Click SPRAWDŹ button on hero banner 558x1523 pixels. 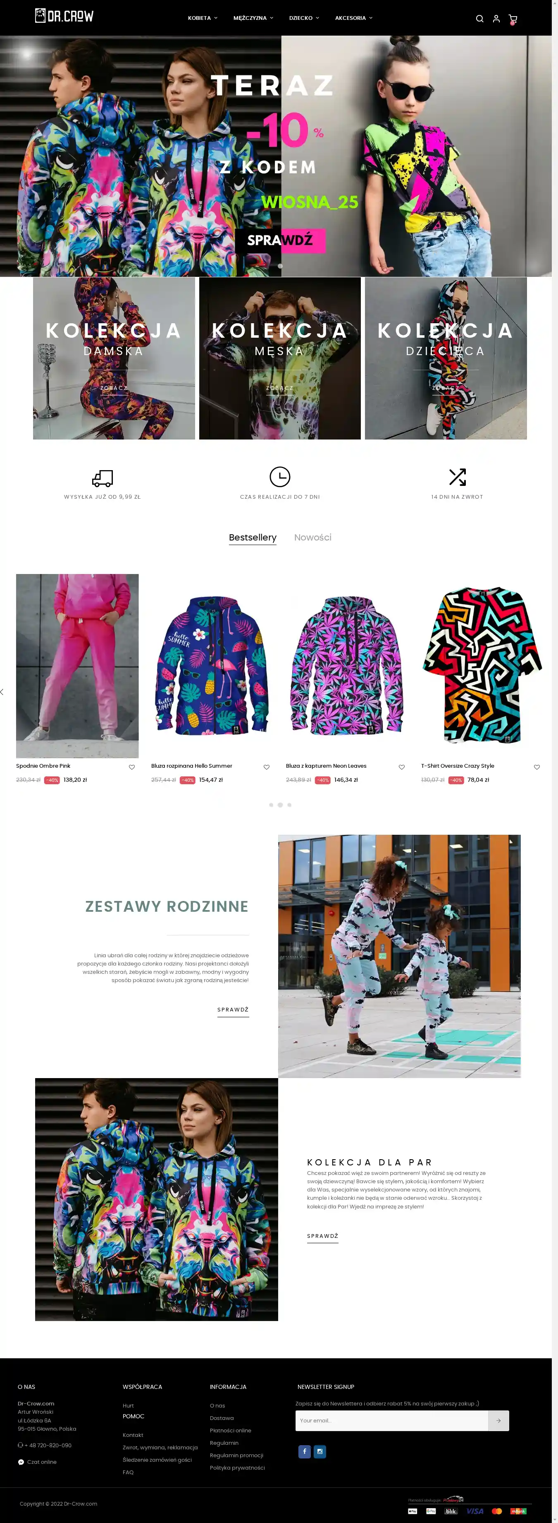pos(280,240)
